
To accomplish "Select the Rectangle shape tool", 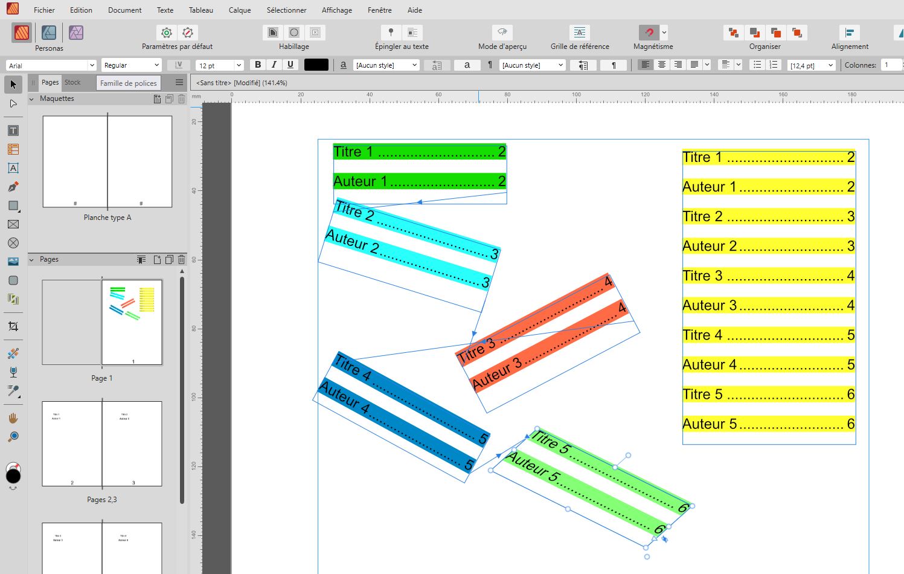I will click(13, 205).
